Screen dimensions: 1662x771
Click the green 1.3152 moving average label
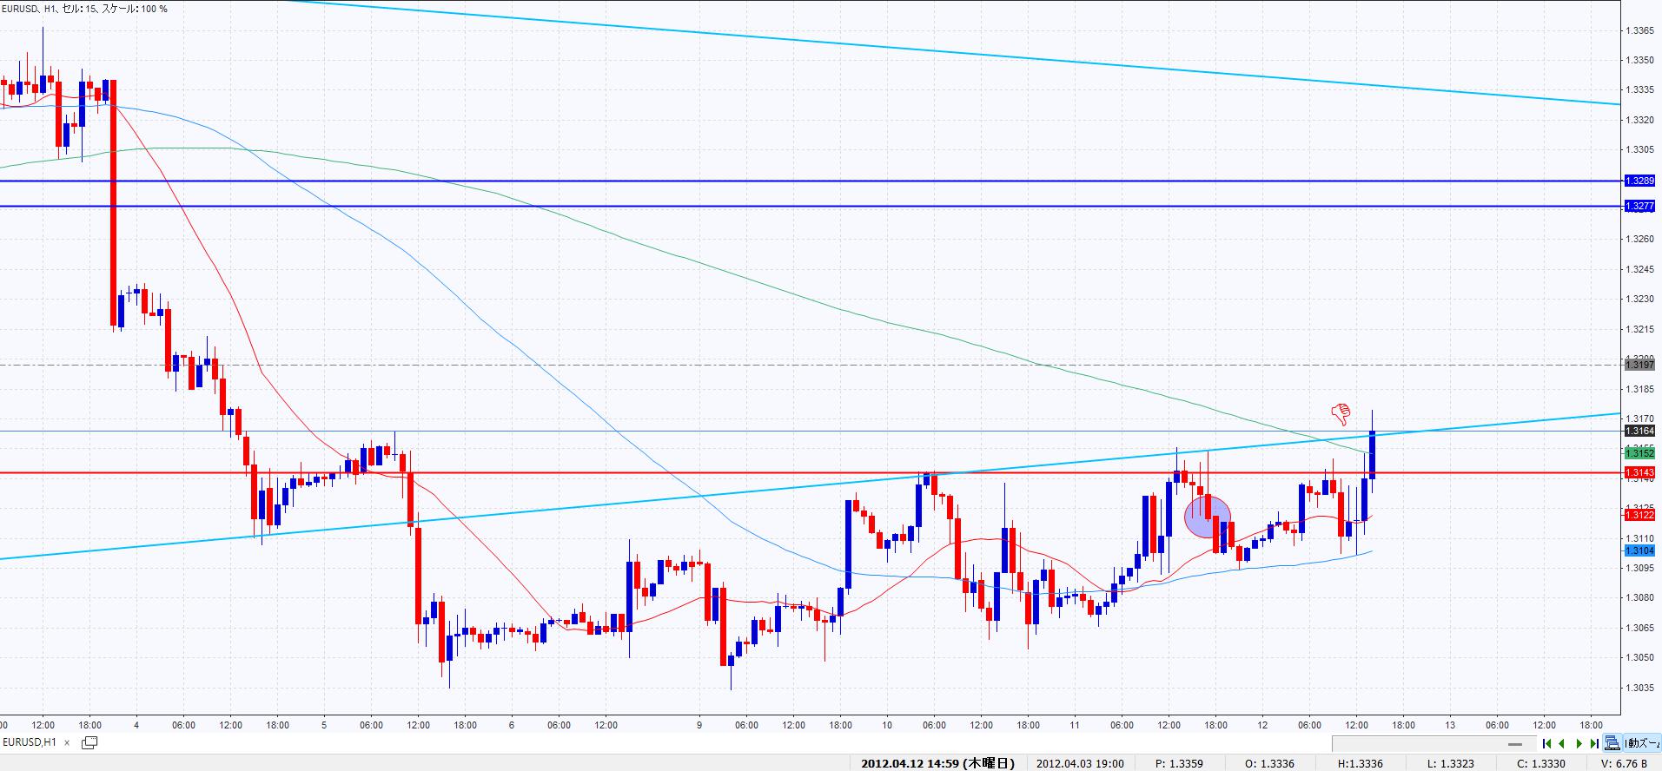coord(1639,453)
